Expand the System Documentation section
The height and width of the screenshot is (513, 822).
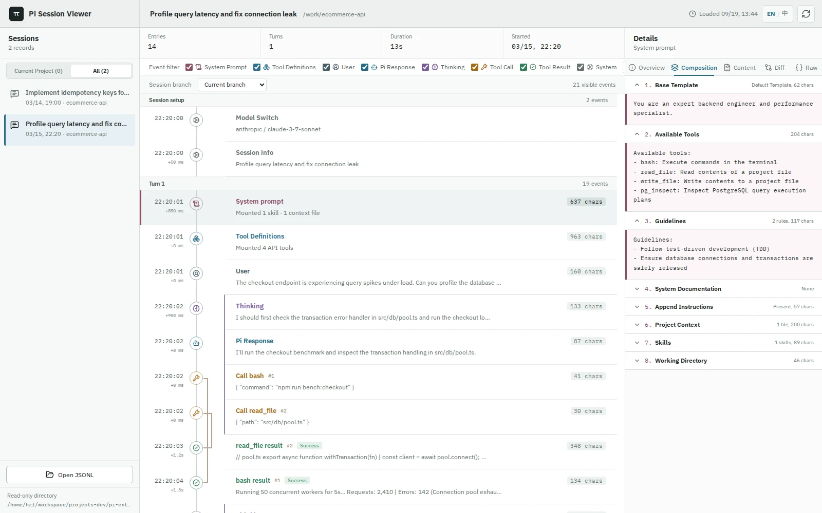click(723, 289)
